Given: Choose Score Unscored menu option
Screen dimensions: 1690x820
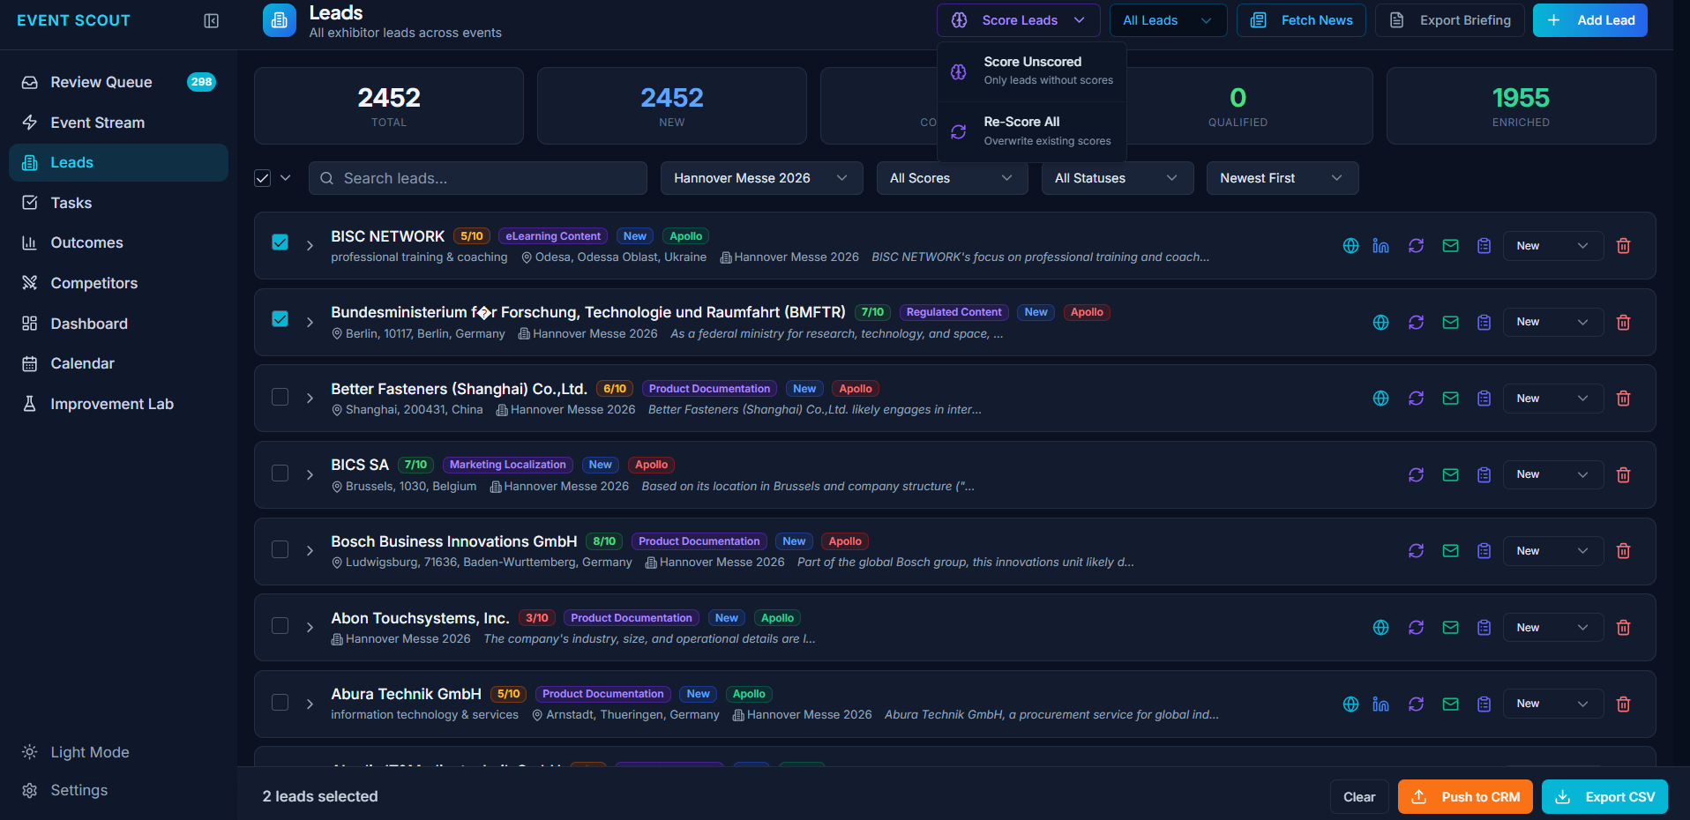Looking at the screenshot, I should (x=1032, y=71).
